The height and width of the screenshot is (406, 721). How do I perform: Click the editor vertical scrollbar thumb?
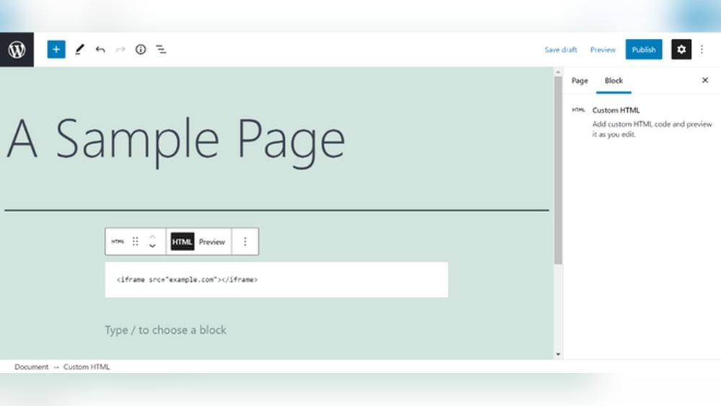coord(558,170)
